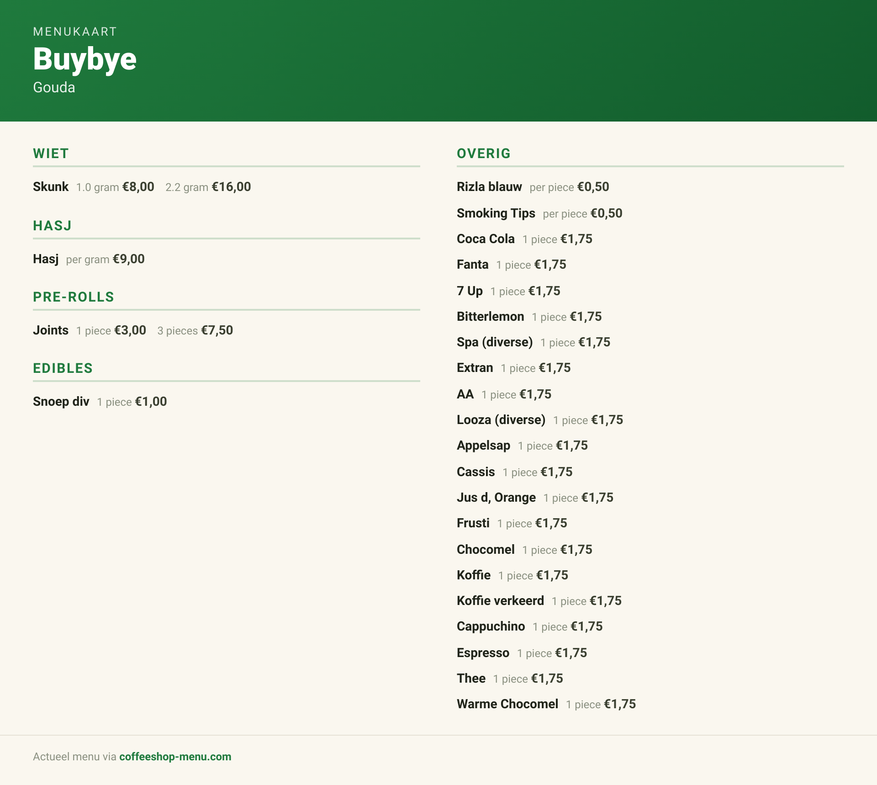Viewport: 877px width, 785px height.
Task: Click Skunk 2.2 gram price €16,00
Action: pos(231,187)
